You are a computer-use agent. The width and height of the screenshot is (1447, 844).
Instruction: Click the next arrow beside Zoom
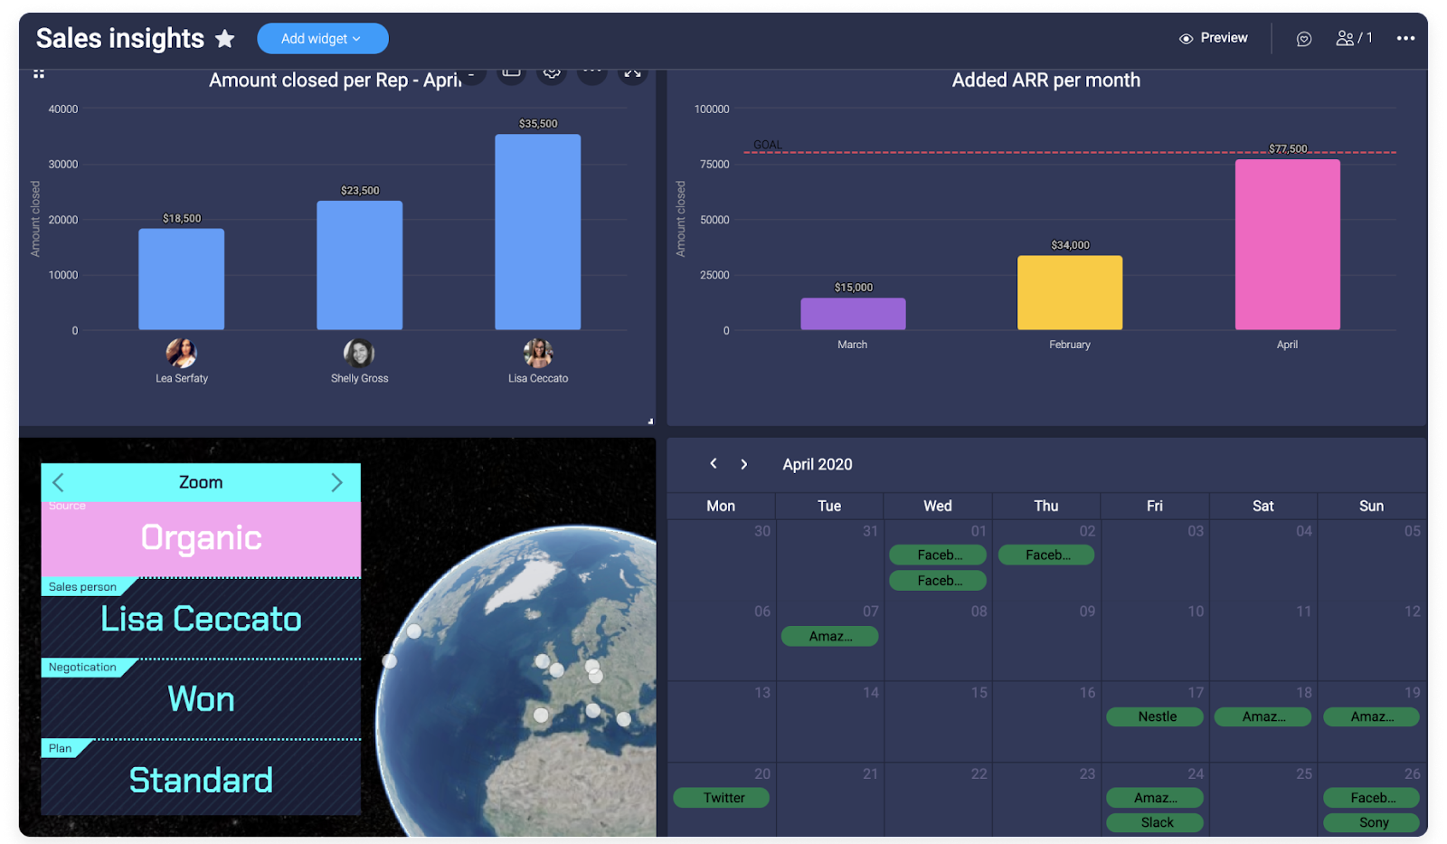pyautogui.click(x=336, y=482)
